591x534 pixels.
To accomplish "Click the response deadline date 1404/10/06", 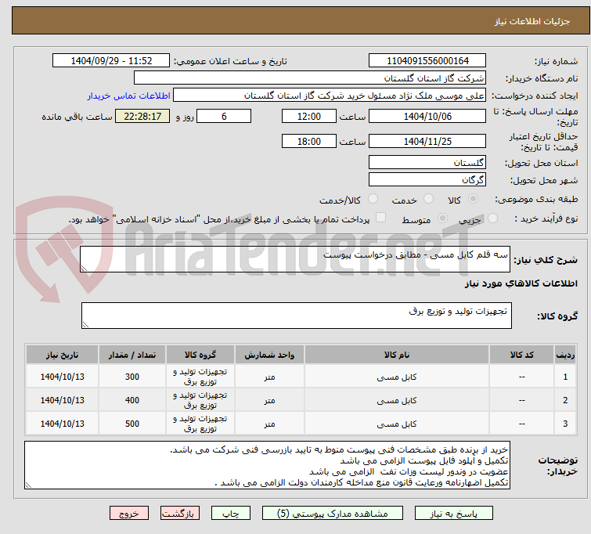I will [427, 116].
